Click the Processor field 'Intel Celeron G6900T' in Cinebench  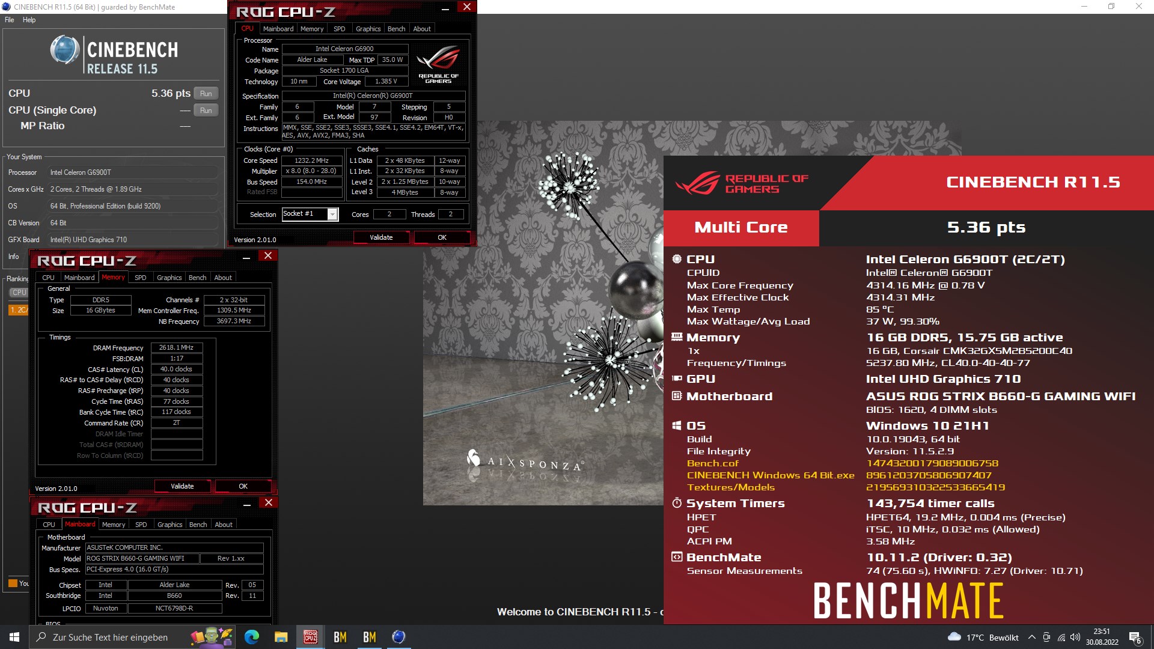click(132, 172)
